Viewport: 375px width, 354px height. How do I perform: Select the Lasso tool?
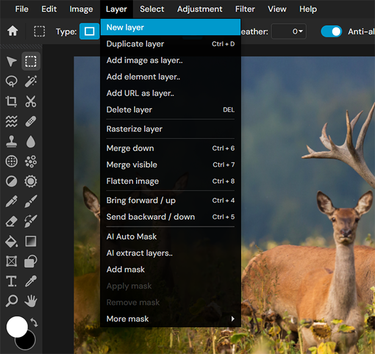pyautogui.click(x=11, y=81)
